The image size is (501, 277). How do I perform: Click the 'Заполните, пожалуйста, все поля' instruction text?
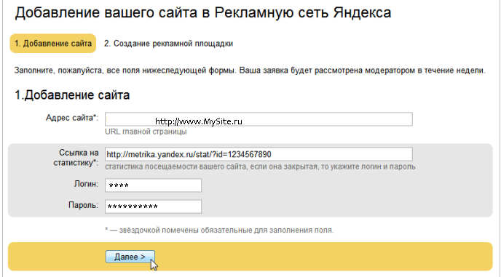pos(250,71)
